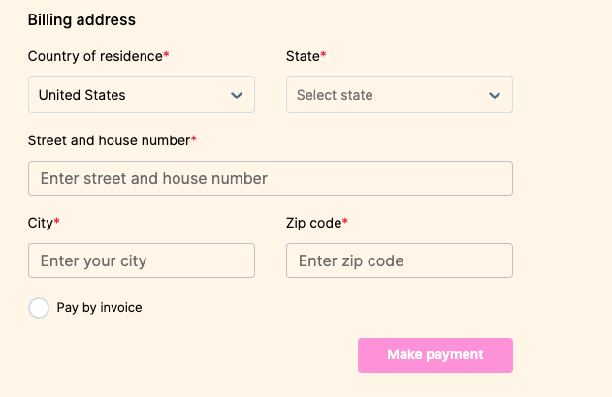Click the required asterisk after Zip code
The height and width of the screenshot is (397, 612).
pos(345,222)
